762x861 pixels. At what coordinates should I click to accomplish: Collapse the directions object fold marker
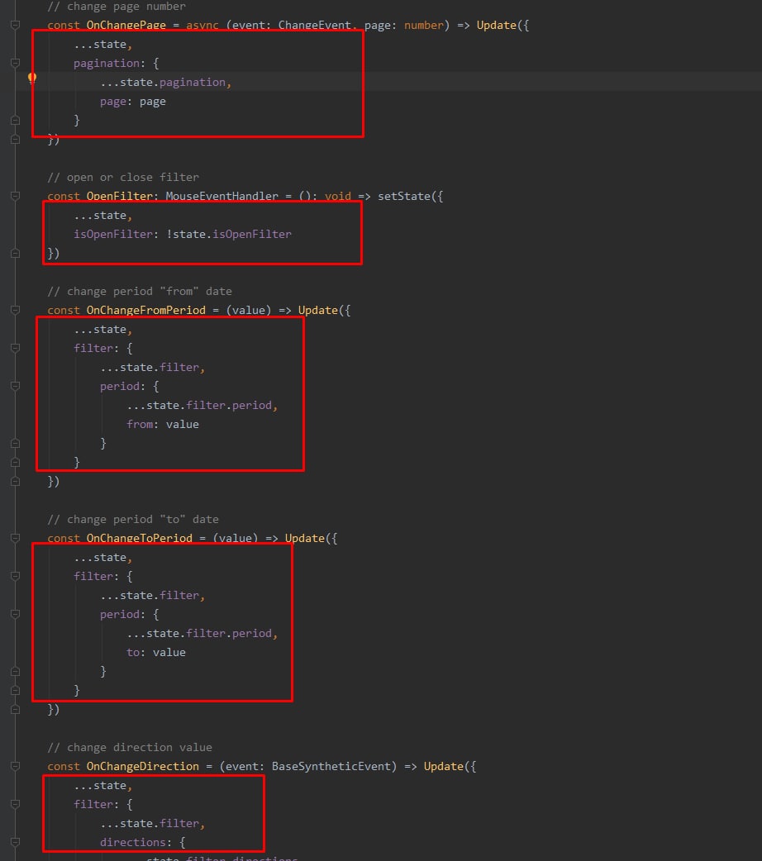tap(15, 843)
